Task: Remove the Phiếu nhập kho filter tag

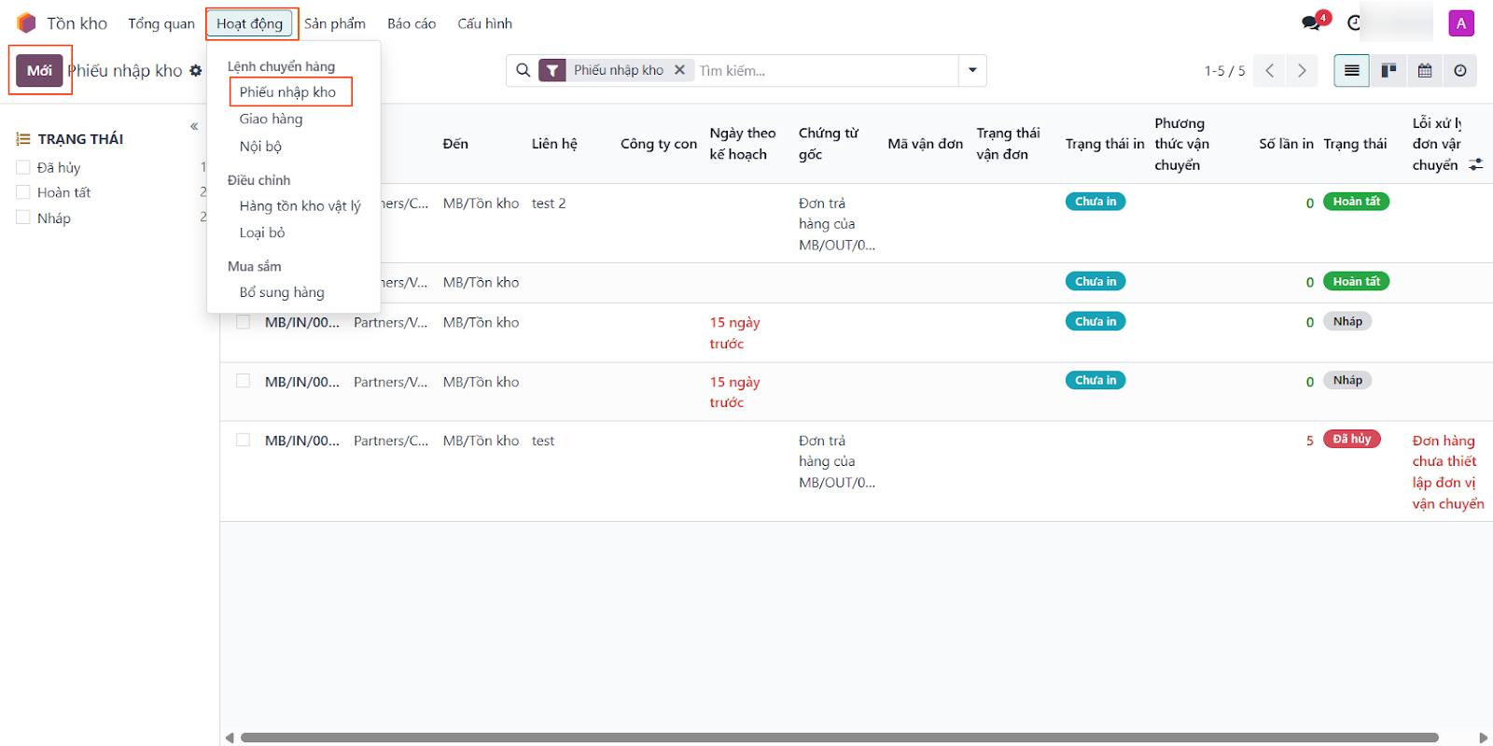Action: (x=680, y=70)
